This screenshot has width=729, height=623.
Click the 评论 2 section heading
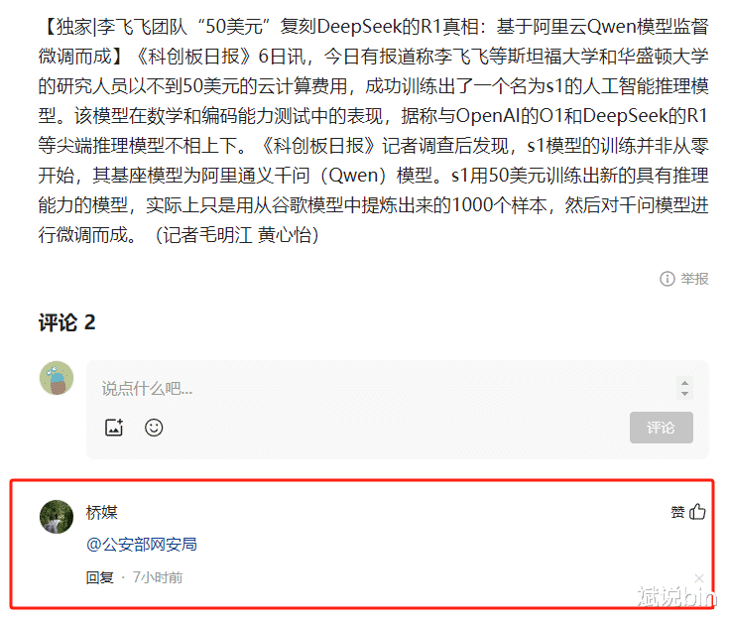pyautogui.click(x=67, y=322)
